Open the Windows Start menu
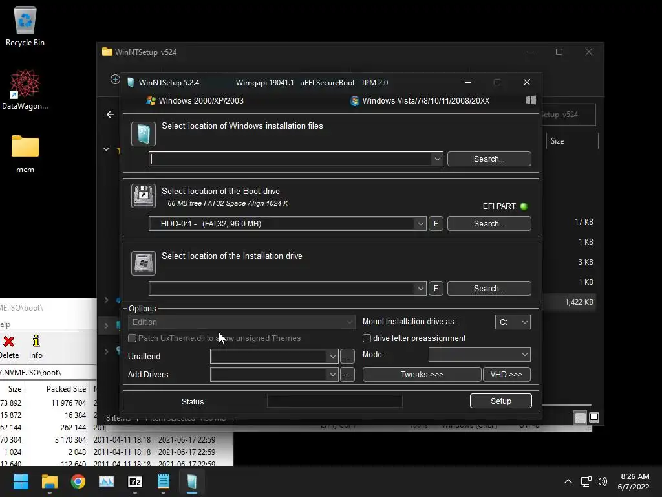The height and width of the screenshot is (497, 662). (x=21, y=481)
